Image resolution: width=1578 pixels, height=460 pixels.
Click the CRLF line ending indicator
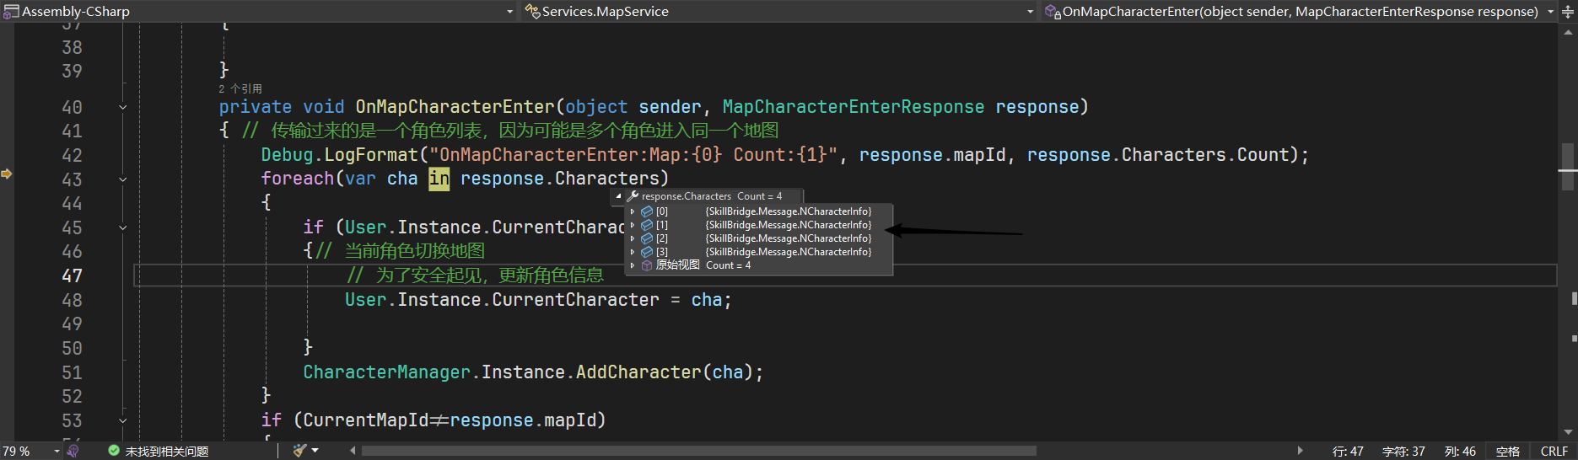(x=1554, y=451)
